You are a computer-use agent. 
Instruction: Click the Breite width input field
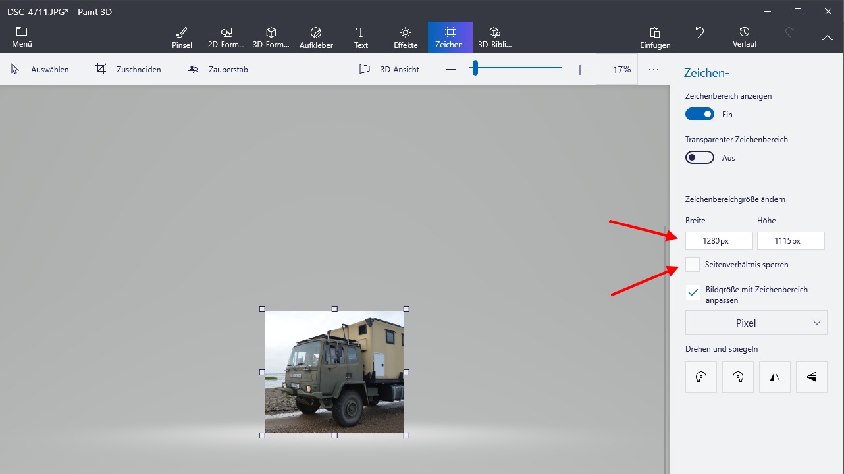[x=719, y=241]
